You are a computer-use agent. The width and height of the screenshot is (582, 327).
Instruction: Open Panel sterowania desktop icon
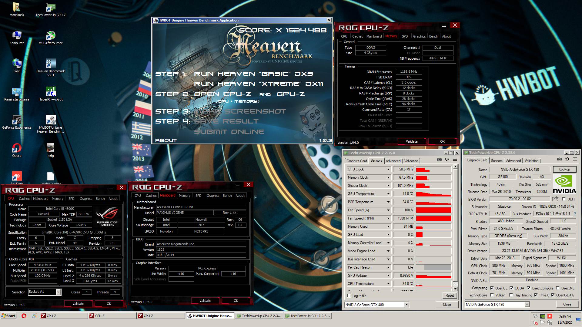pyautogui.click(x=17, y=92)
